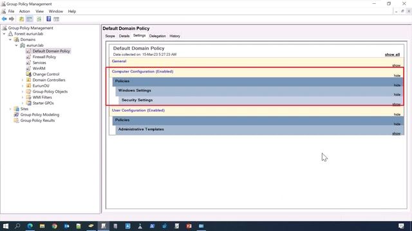Open the File menu
Viewport: 412px width, 231px height.
click(12, 12)
